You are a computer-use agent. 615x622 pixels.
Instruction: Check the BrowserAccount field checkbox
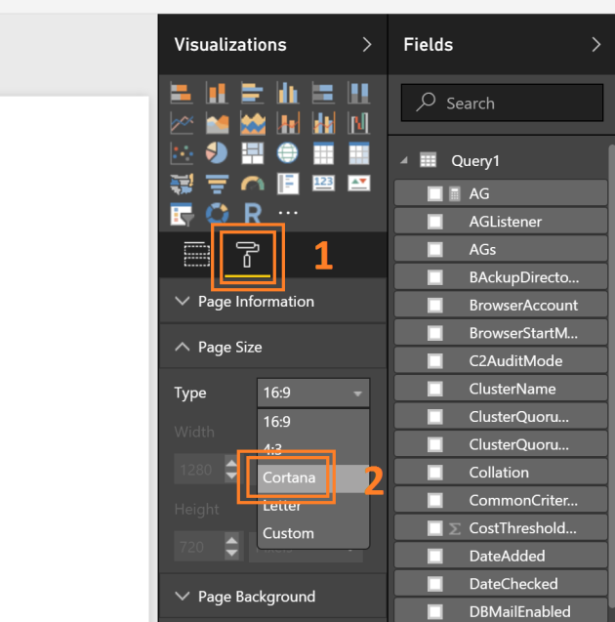435,306
